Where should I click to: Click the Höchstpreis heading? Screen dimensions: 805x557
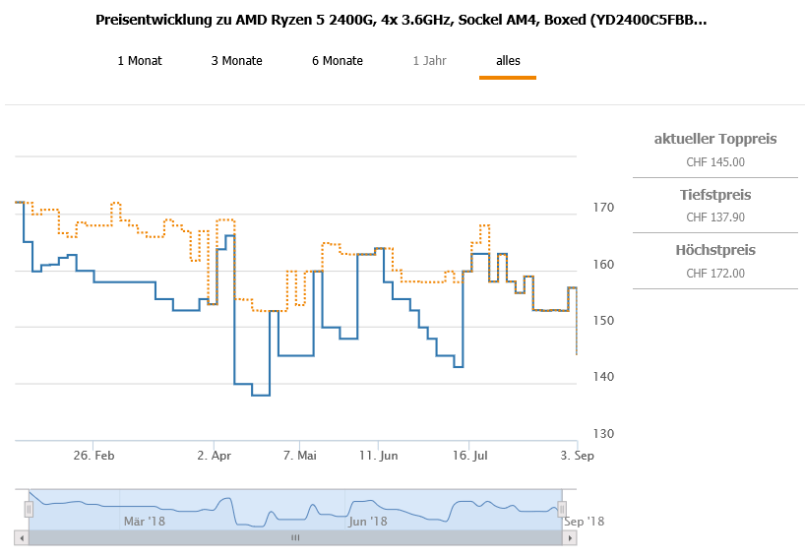coord(715,250)
